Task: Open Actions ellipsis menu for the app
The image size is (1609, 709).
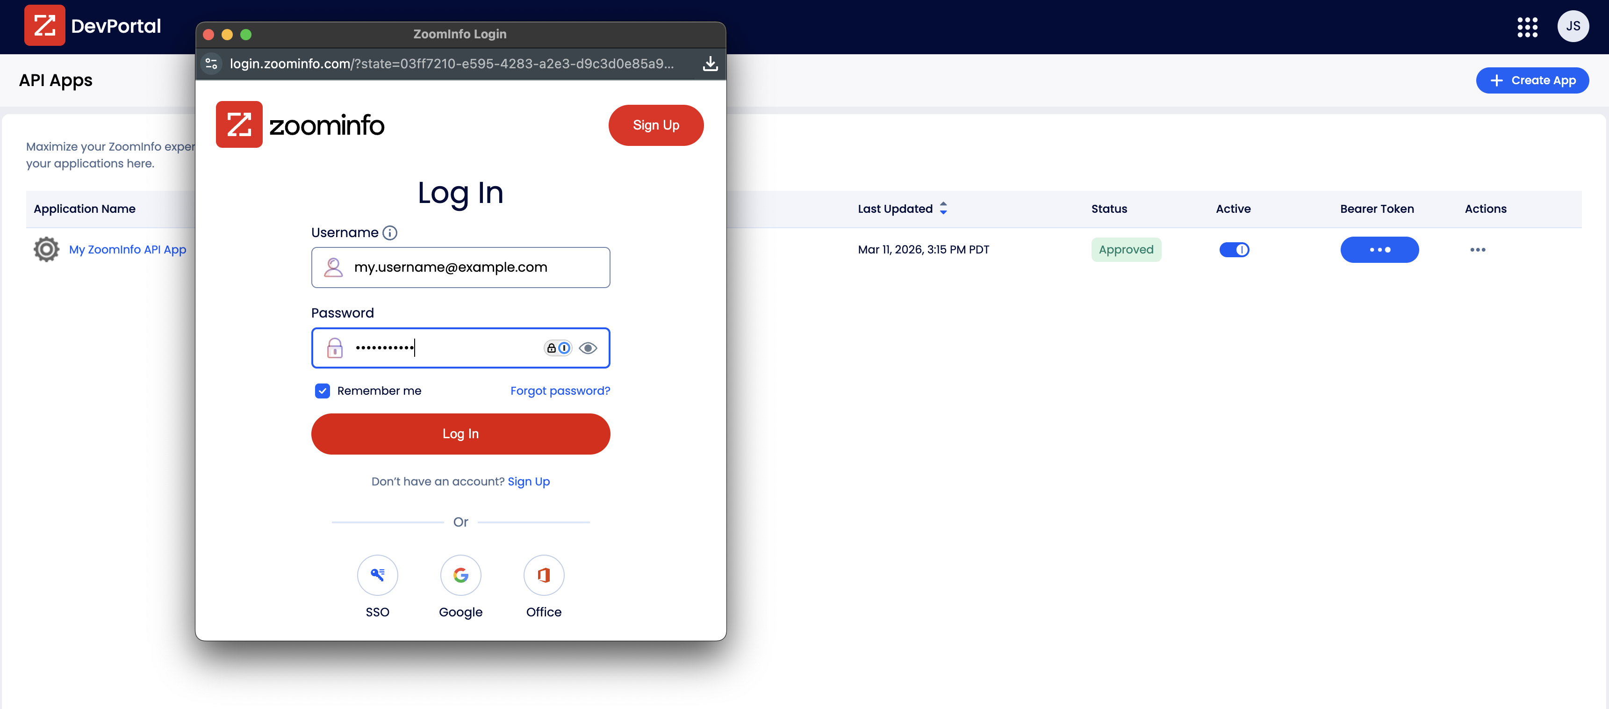Action: [1477, 250]
